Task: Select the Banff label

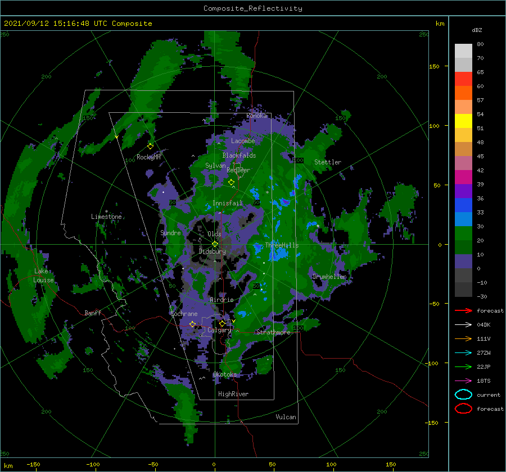Action: (93, 313)
